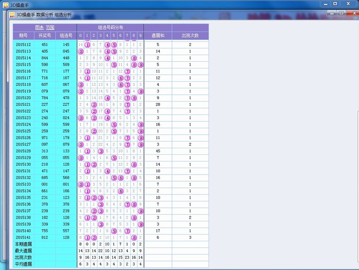Click circled number 8 in row 2015141
This screenshot has width=359, height=270.
click(x=134, y=238)
